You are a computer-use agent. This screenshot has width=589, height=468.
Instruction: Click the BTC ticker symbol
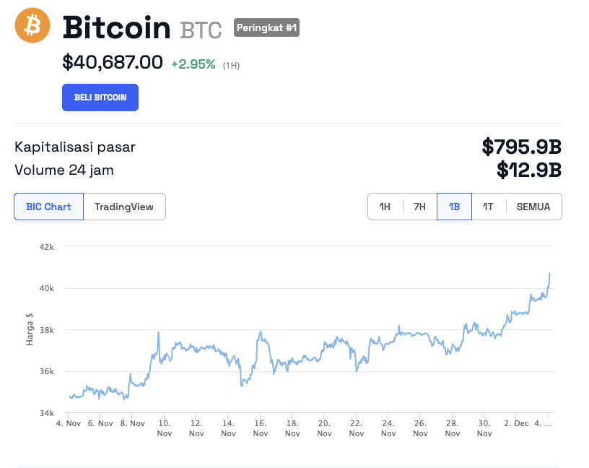tap(201, 30)
